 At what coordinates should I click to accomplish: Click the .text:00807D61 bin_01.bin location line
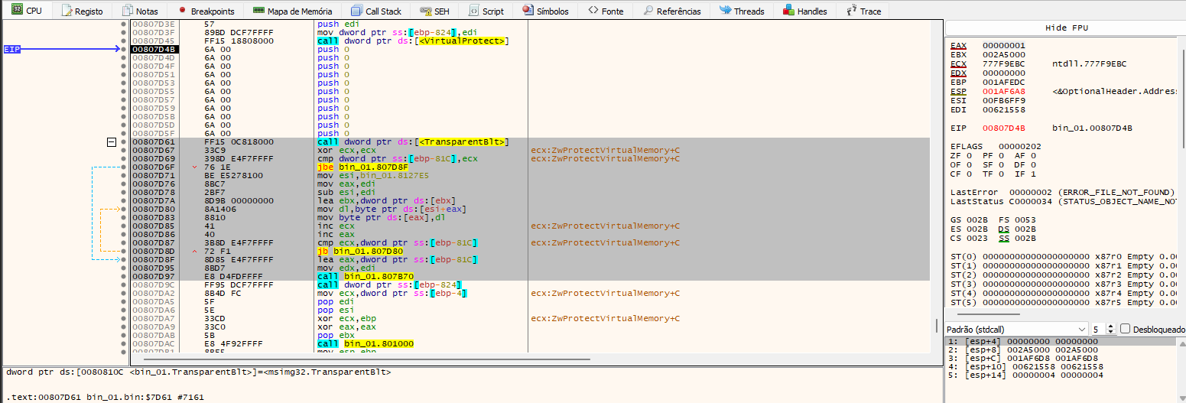(103, 398)
